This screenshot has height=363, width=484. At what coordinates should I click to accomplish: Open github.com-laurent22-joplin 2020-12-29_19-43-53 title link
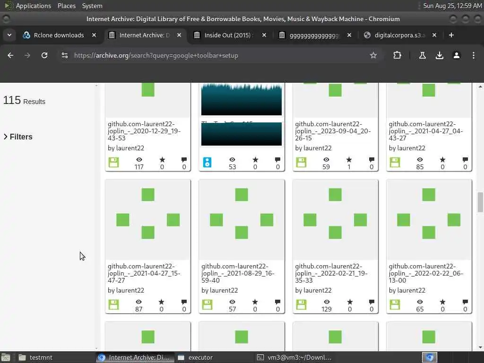click(144, 131)
